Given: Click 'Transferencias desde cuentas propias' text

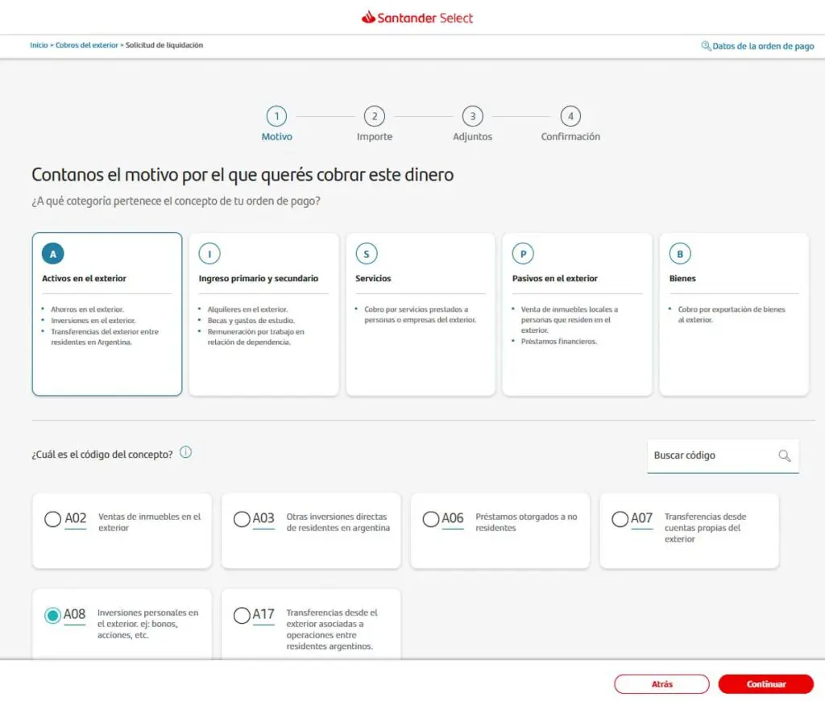Looking at the screenshot, I should [x=705, y=528].
